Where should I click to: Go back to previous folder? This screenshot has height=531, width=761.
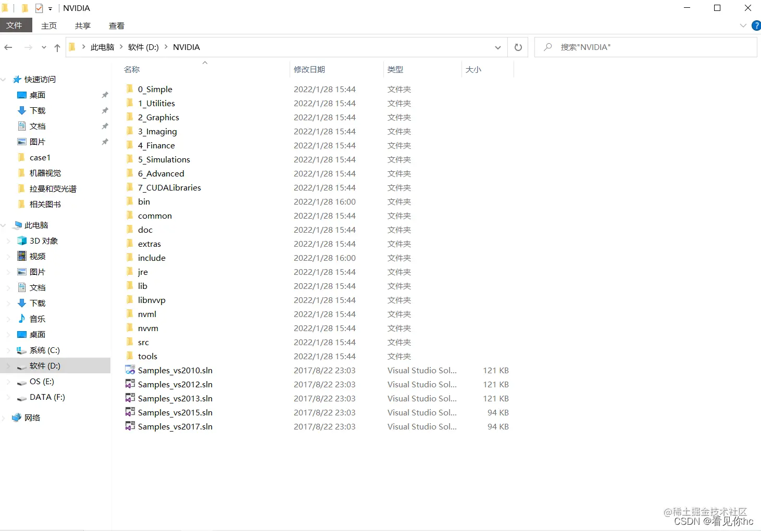[8, 47]
